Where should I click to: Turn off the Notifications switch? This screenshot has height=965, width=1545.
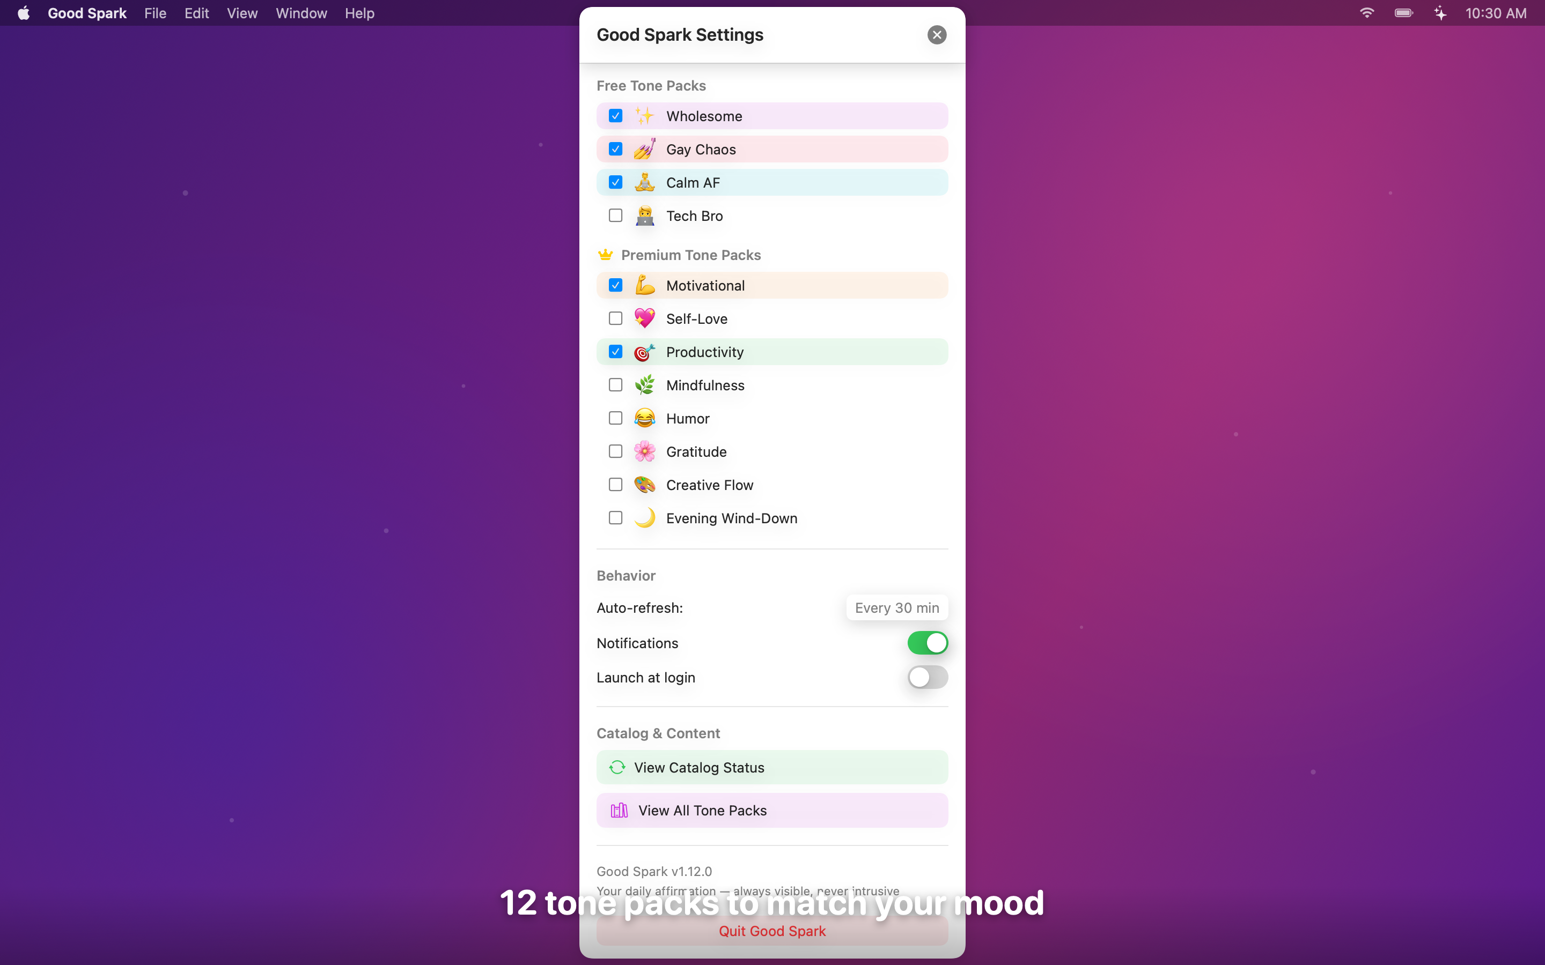point(927,643)
